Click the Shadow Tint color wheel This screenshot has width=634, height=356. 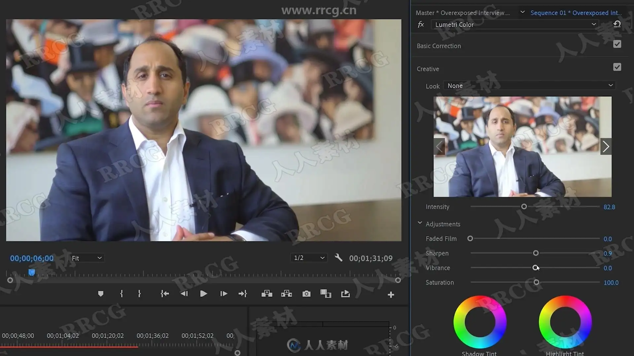click(x=479, y=322)
